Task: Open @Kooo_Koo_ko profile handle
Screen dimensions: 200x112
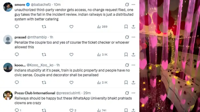Action: (x=40, y=65)
